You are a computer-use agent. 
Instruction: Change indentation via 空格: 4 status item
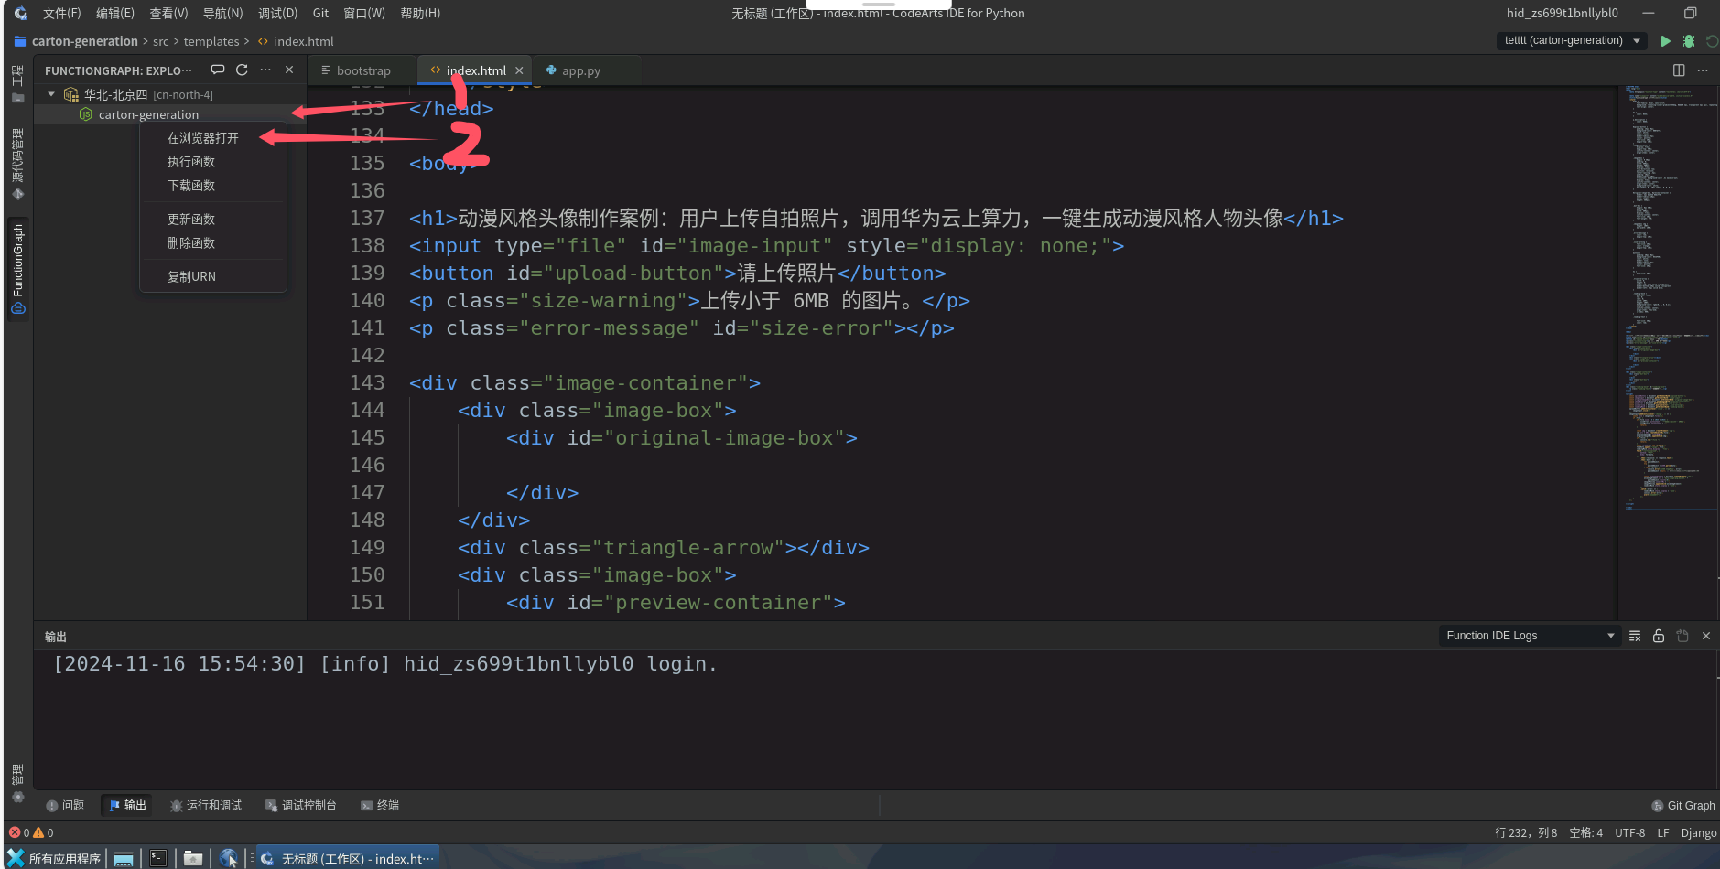coord(1586,832)
